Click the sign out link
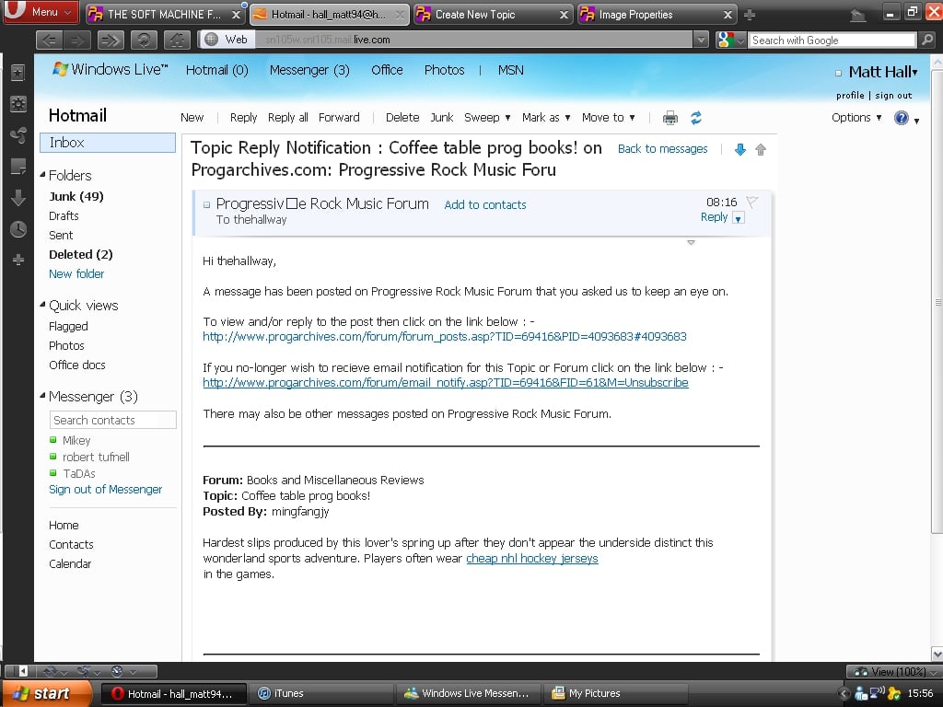943x707 pixels. 893,96
